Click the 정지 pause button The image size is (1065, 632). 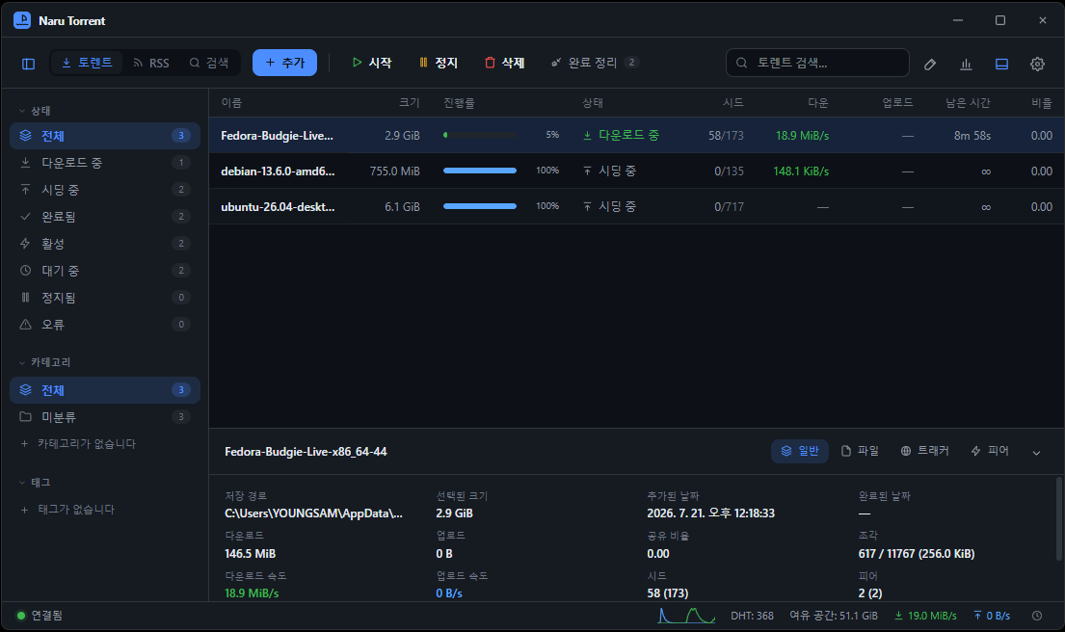439,63
